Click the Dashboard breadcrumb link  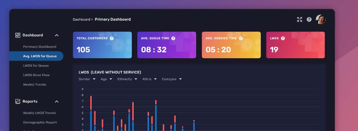(81, 20)
